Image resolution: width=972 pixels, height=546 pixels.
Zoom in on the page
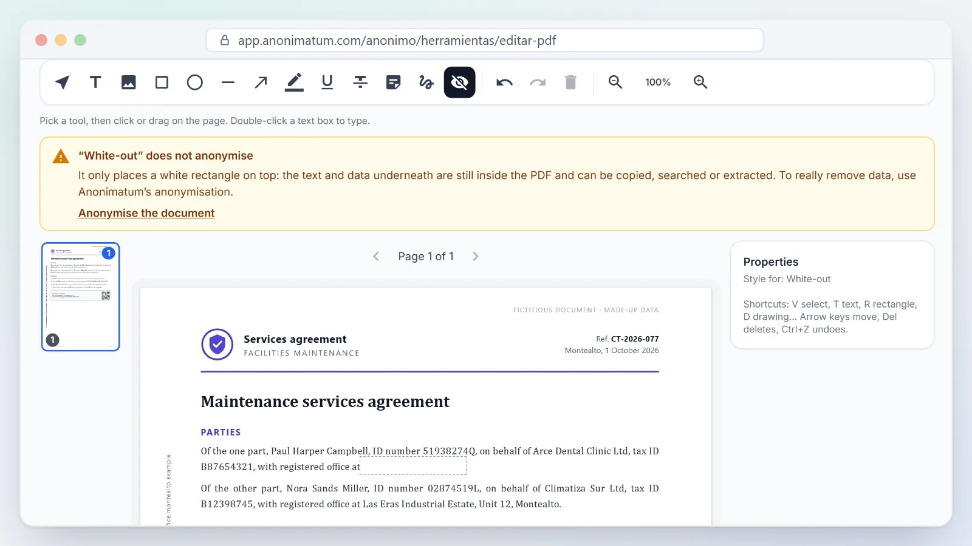tap(700, 83)
